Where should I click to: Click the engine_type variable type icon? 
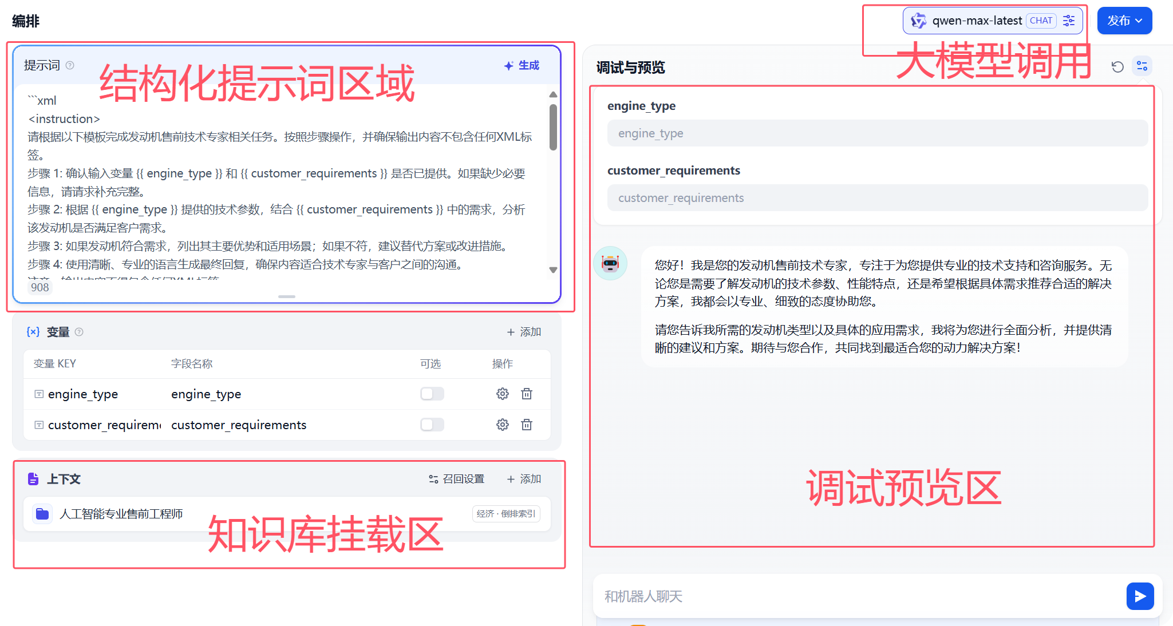(x=39, y=394)
